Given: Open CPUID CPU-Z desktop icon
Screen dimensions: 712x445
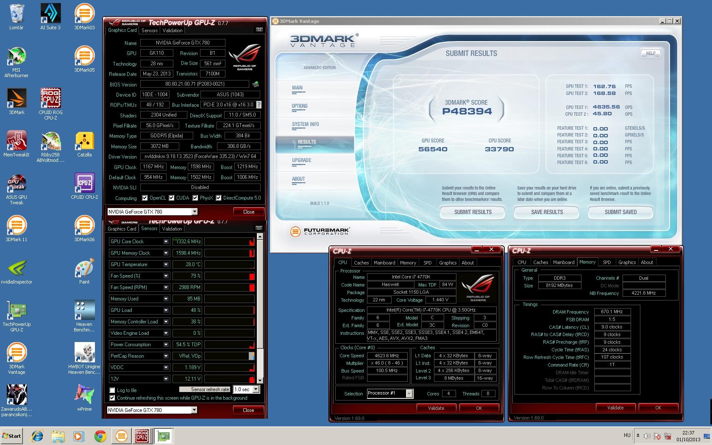Looking at the screenshot, I should click(84, 186).
